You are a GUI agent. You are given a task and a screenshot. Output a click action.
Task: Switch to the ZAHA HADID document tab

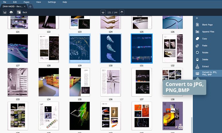(x=13, y=6)
